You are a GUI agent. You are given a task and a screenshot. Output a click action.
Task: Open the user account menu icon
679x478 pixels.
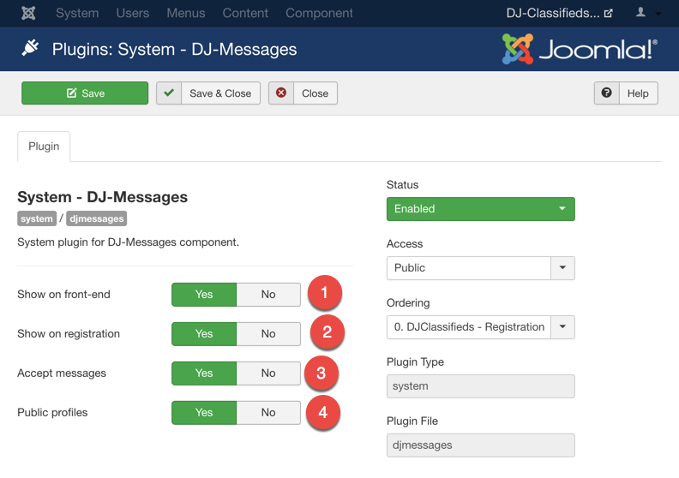640,13
